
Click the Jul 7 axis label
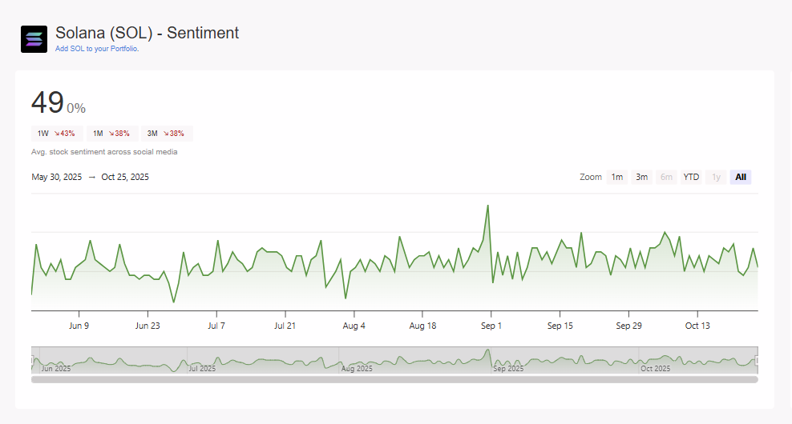tap(216, 326)
